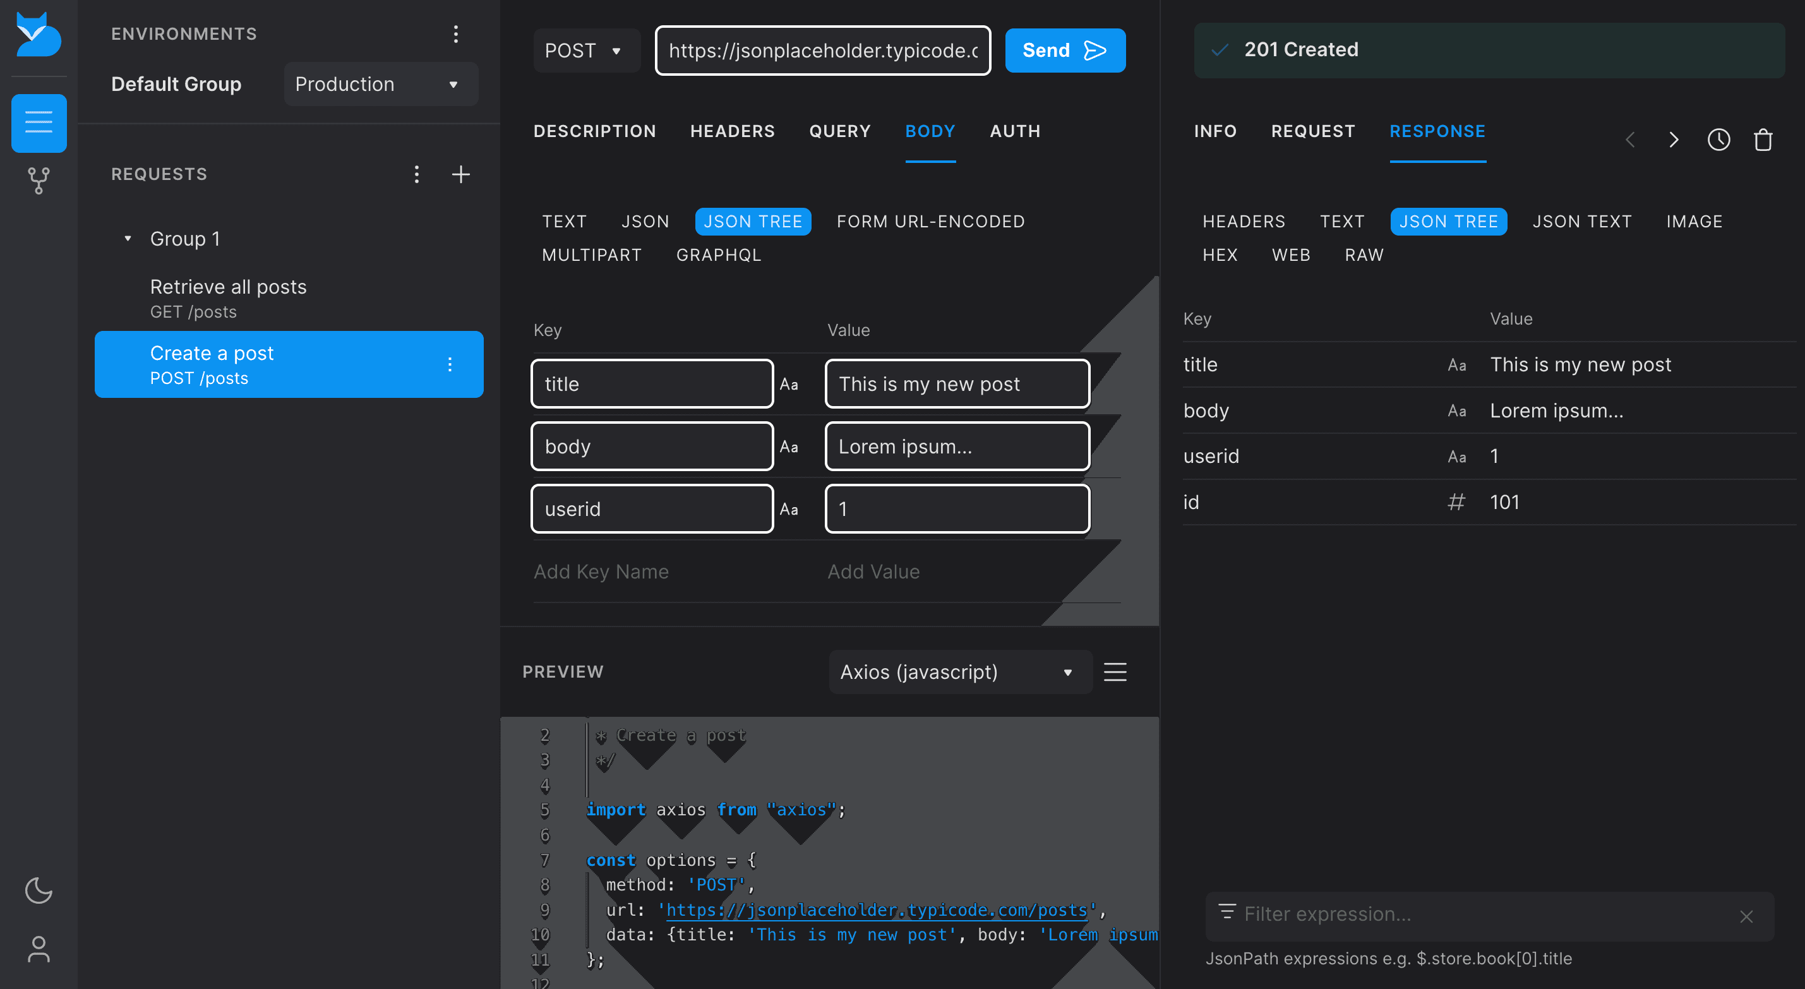Switch to request Headers tab
Screen dimensions: 1805x989
click(x=732, y=131)
